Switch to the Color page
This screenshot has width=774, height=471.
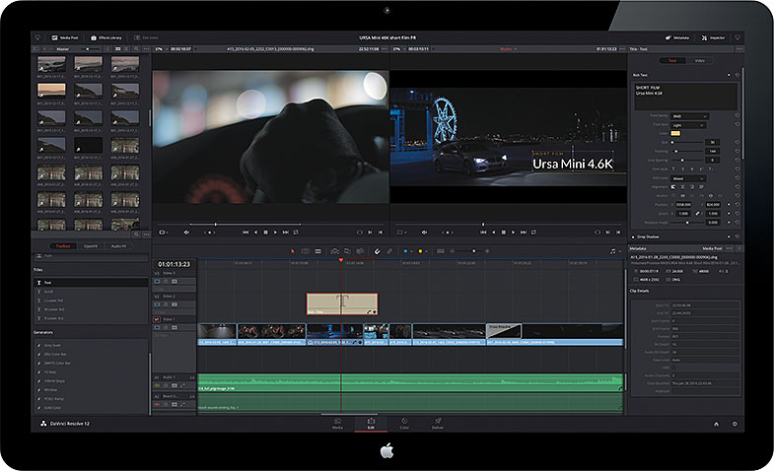[404, 424]
